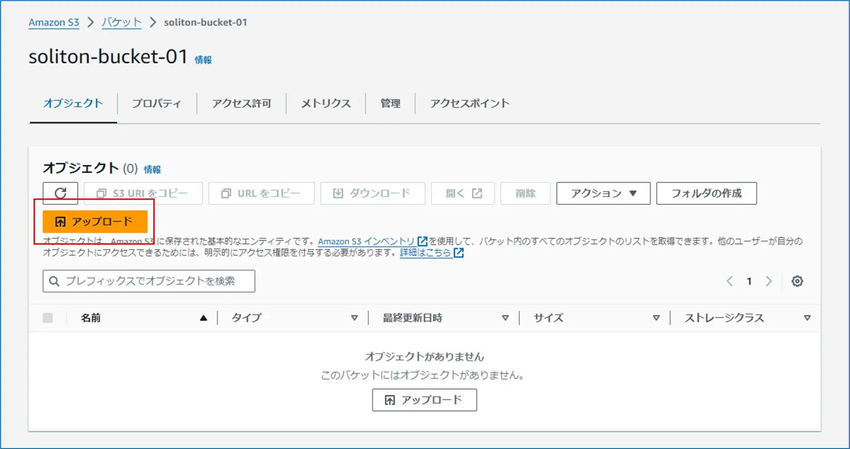Go to previous page of objects
The image size is (850, 449).
[729, 281]
